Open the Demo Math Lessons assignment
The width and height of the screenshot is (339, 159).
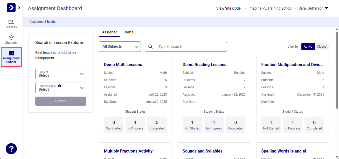(123, 64)
